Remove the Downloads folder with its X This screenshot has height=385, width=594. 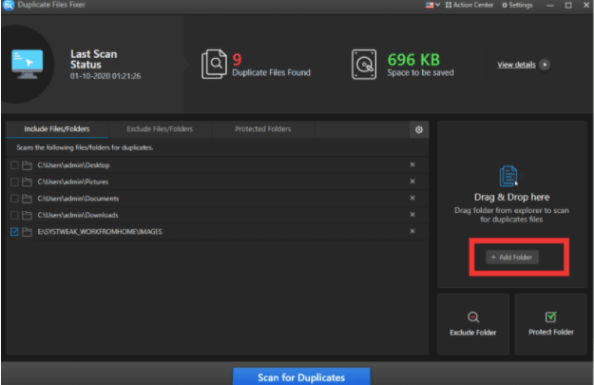pos(412,215)
